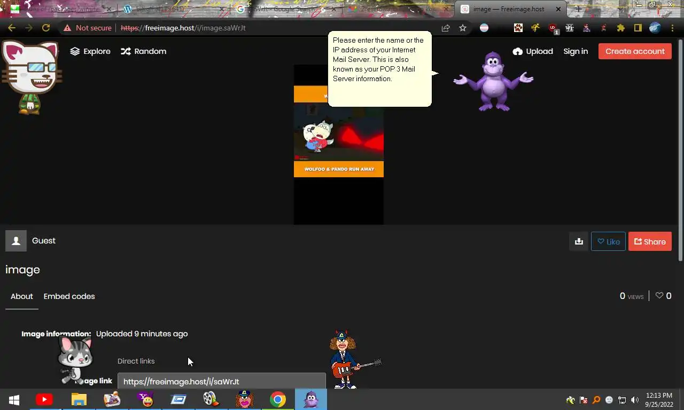Viewport: 684px width, 410px height.
Task: Click the volume speaker tray icon
Action: point(635,400)
